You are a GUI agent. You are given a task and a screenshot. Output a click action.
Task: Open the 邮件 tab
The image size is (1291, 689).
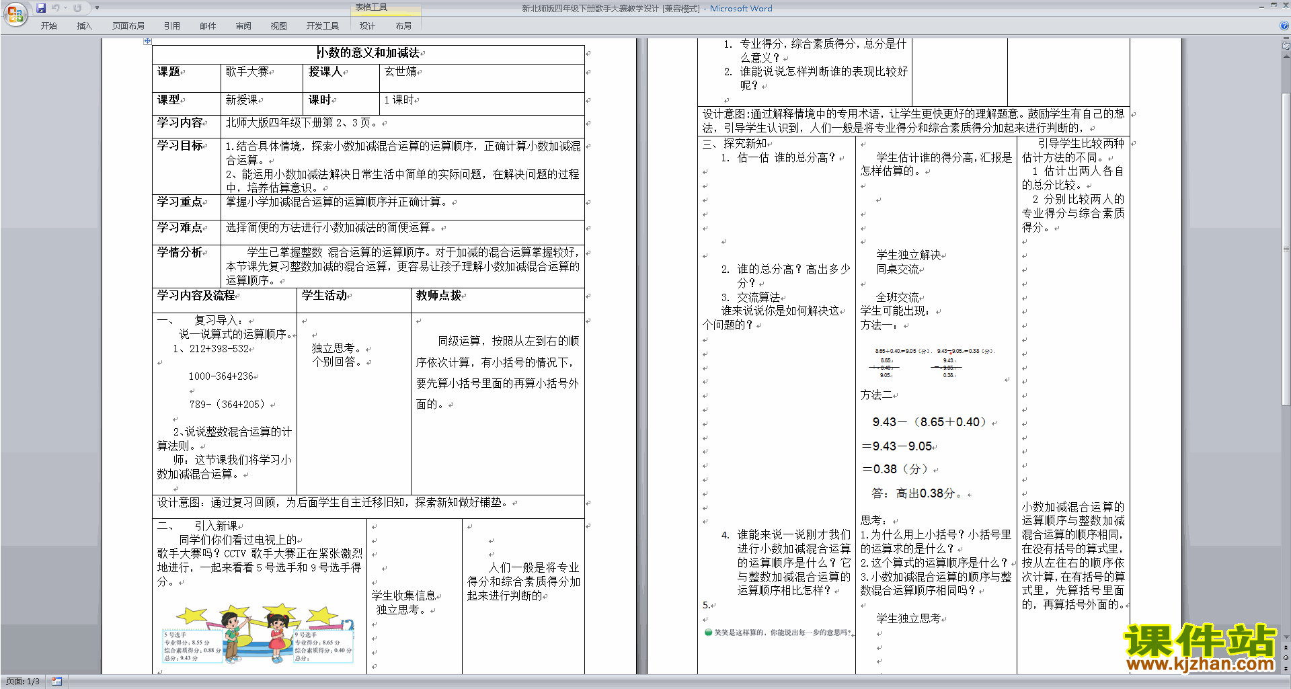pyautogui.click(x=208, y=26)
